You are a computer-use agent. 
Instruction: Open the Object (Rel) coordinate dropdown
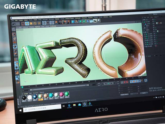coord(125,95)
